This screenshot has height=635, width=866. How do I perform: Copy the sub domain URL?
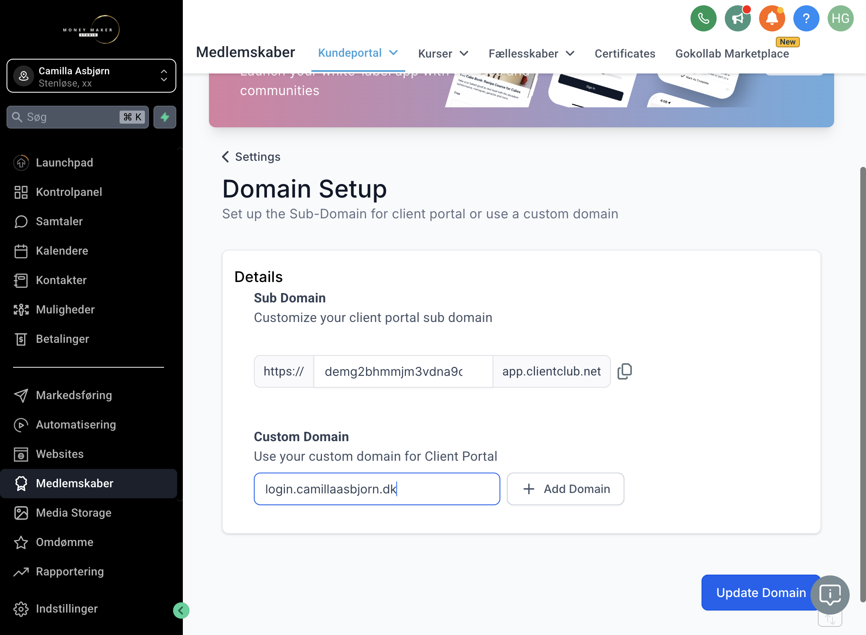point(625,371)
